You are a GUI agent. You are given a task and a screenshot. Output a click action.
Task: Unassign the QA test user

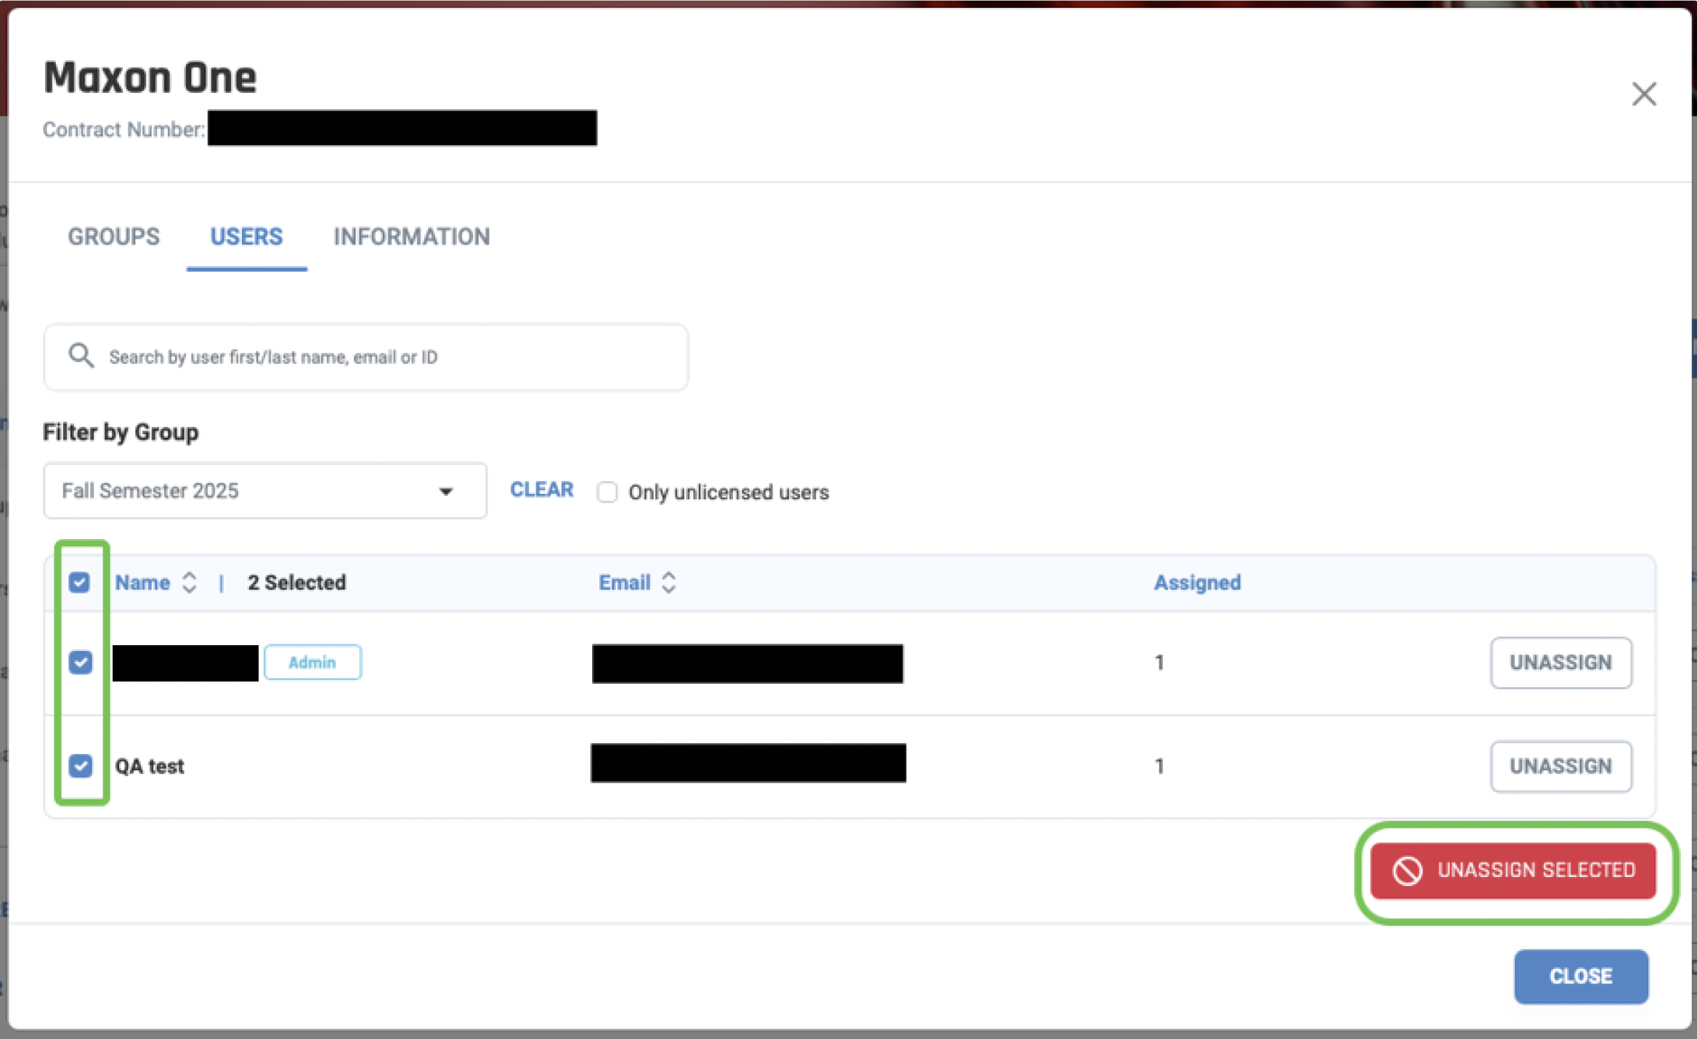pyautogui.click(x=1560, y=767)
